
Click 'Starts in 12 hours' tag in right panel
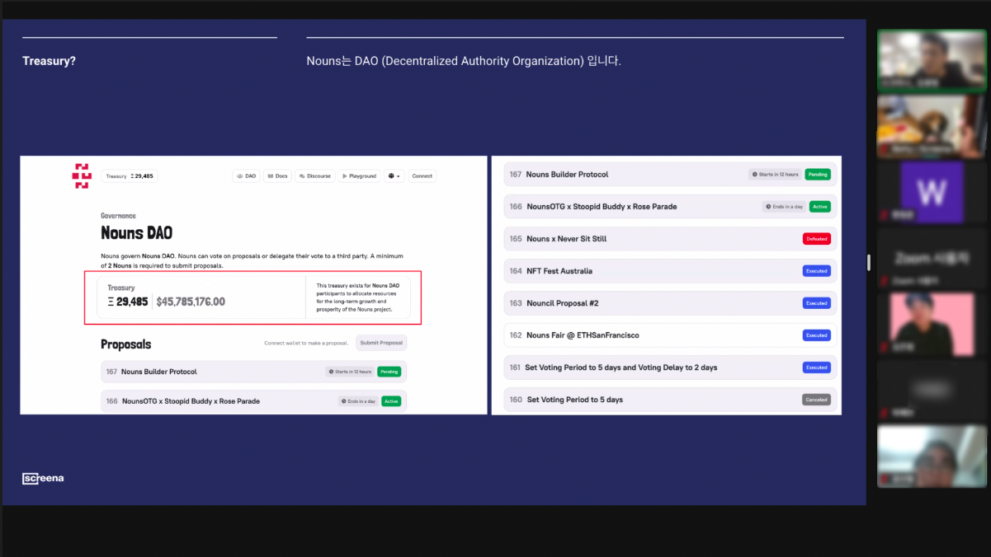pos(775,175)
